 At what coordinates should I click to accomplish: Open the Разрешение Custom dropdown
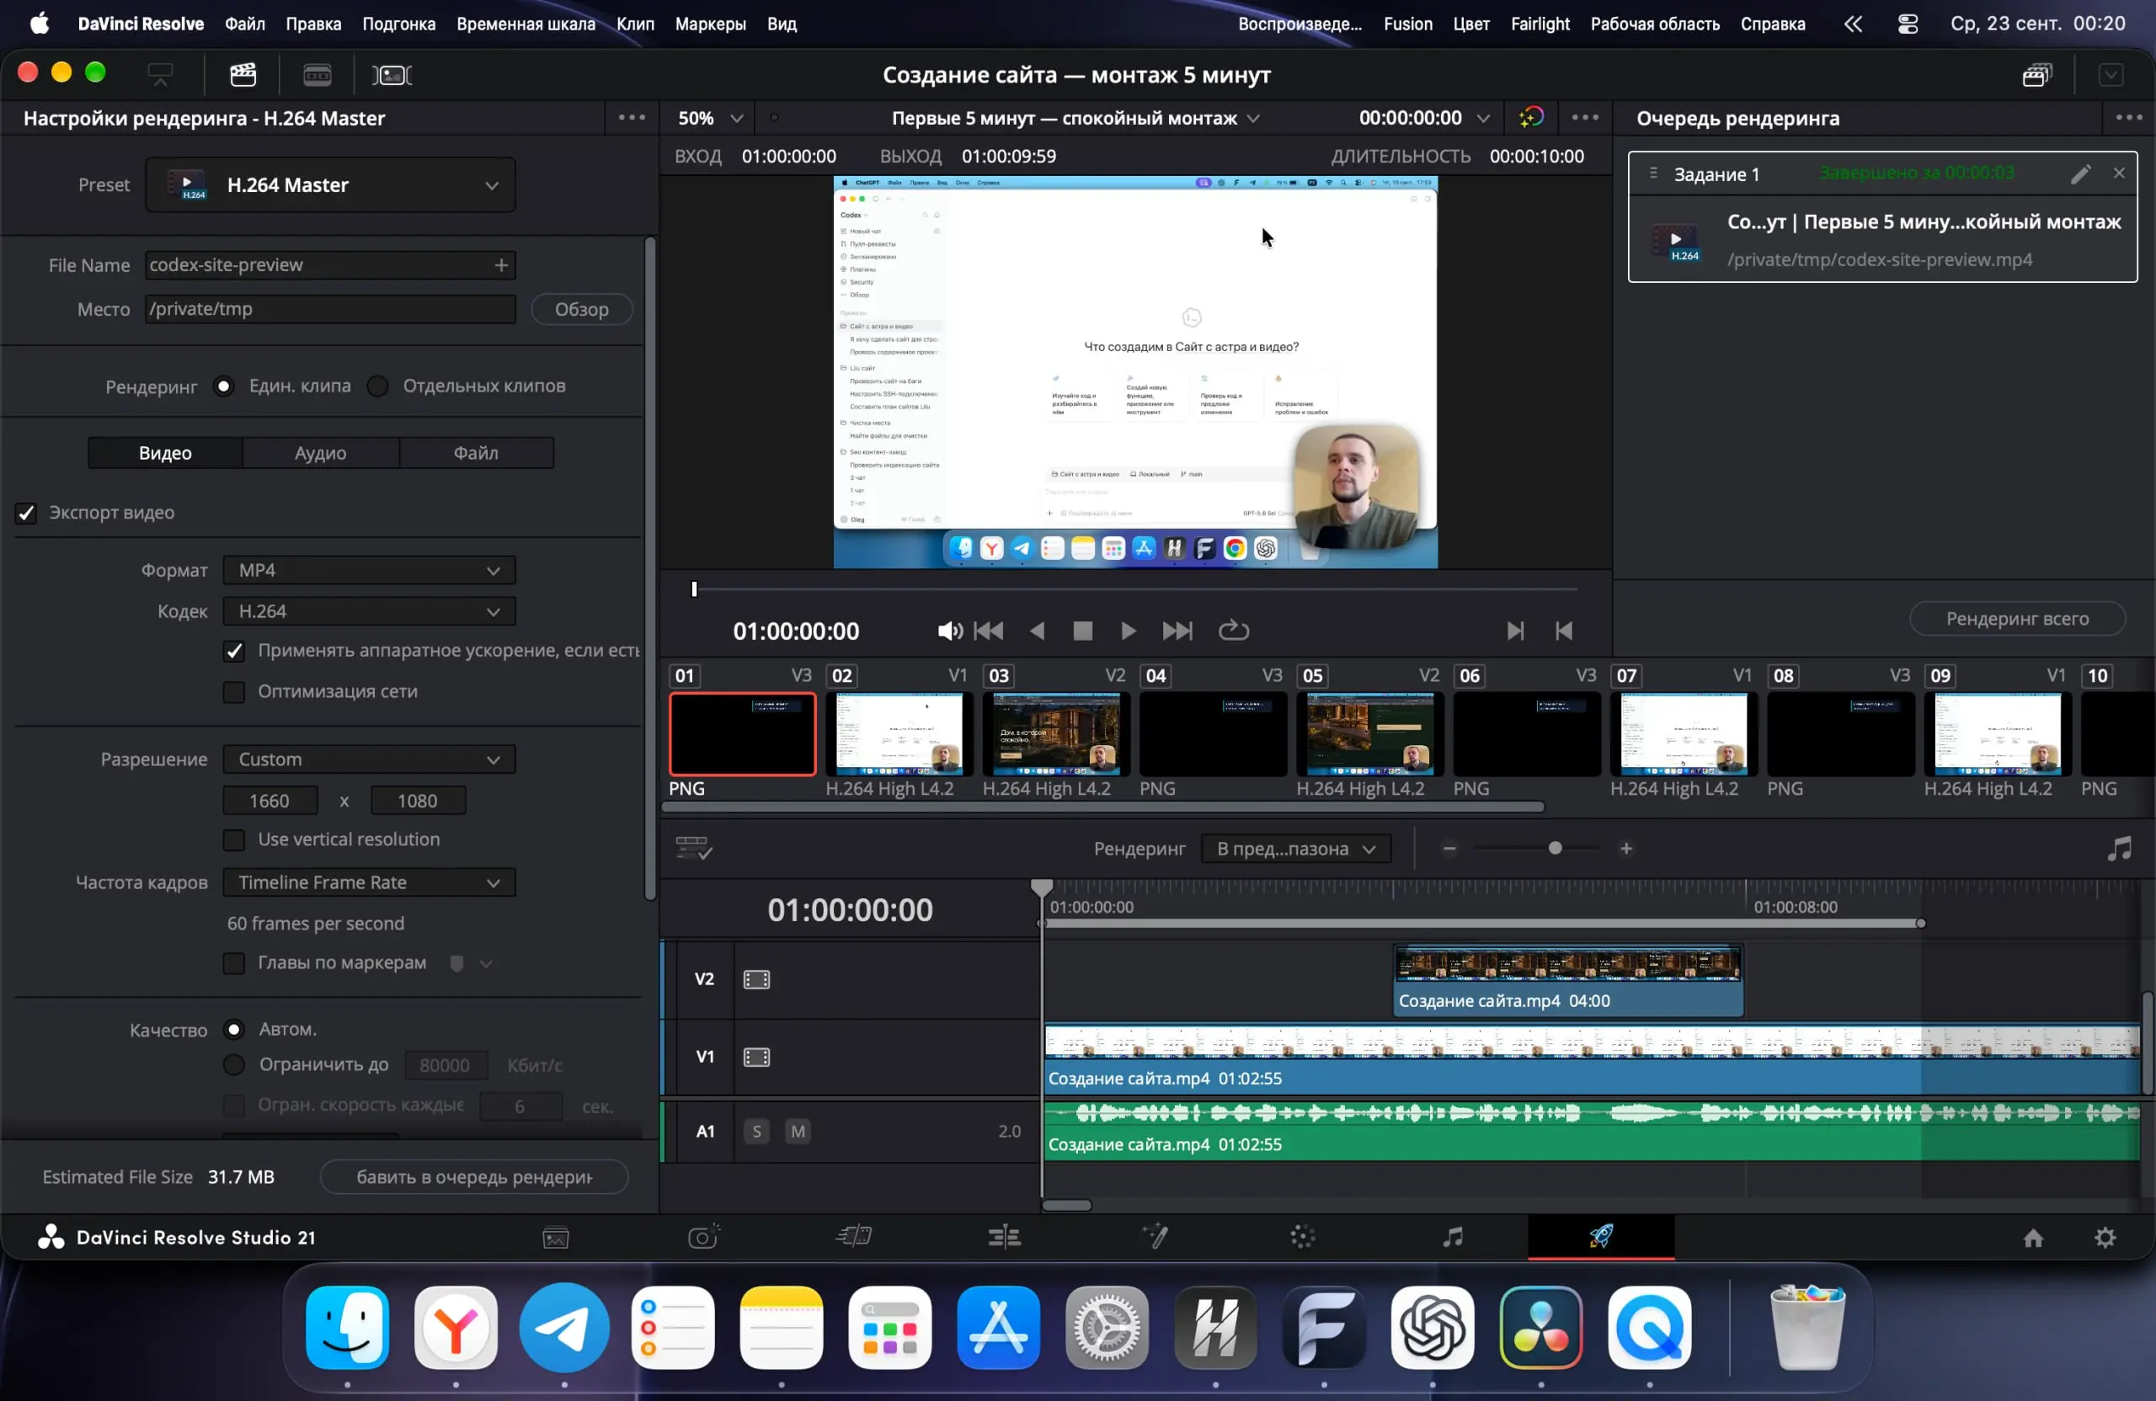pyautogui.click(x=370, y=759)
